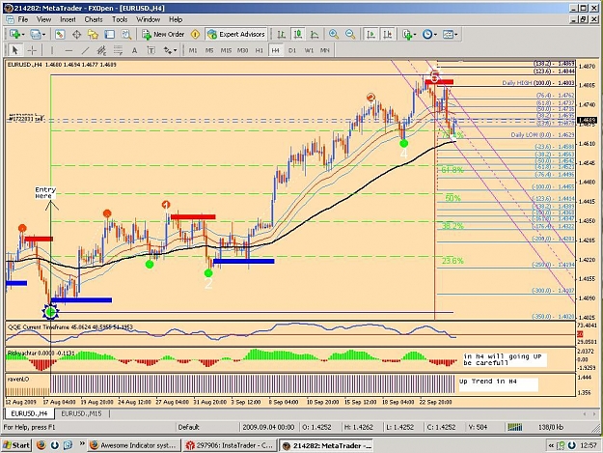
Task: Expand the Indicators dropdown arrow
Action: [415, 35]
